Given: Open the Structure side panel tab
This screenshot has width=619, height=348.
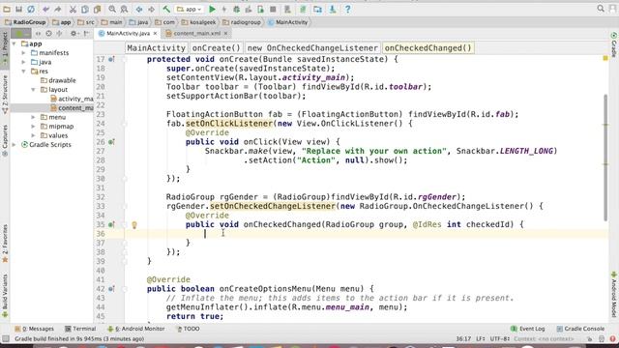Looking at the screenshot, I should point(5,95).
